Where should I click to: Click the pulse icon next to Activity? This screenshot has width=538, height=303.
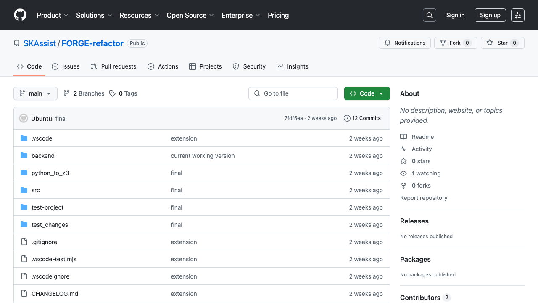(x=403, y=149)
